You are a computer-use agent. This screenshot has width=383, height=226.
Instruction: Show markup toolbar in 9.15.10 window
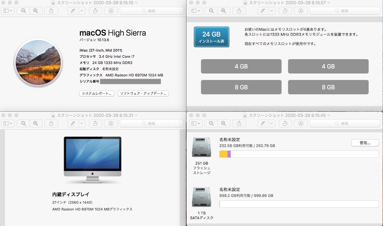111,11
